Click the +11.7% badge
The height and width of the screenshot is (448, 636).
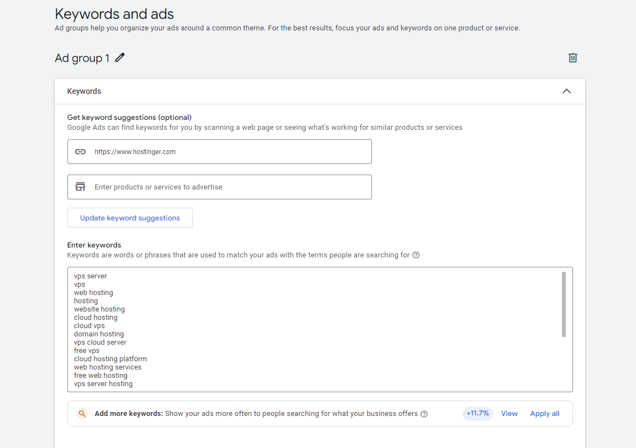coord(477,414)
